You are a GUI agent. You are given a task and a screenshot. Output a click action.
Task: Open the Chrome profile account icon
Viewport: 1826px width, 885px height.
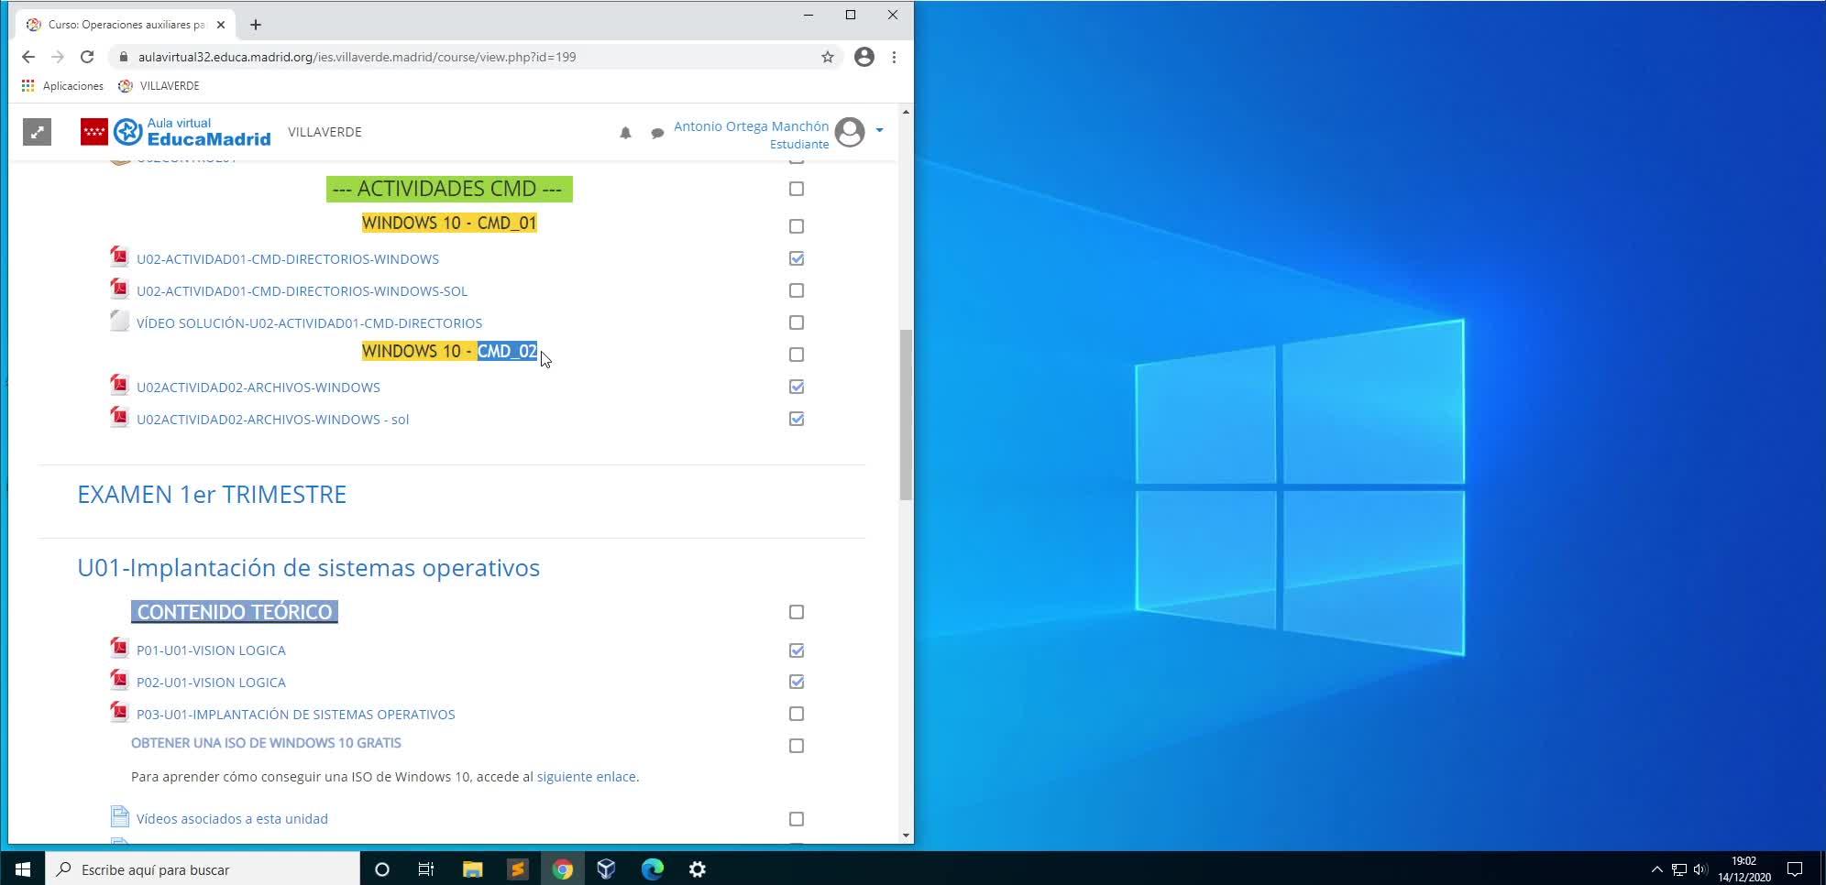tap(863, 57)
